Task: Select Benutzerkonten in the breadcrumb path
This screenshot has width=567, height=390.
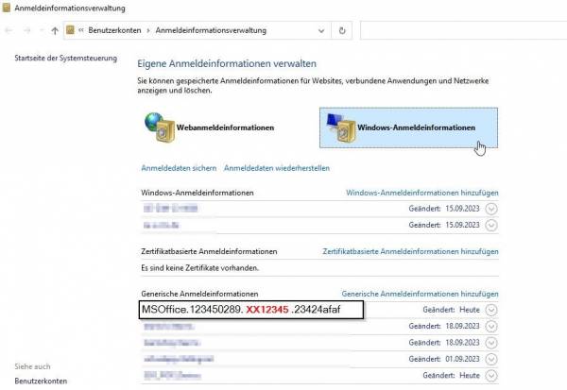Action: click(114, 30)
